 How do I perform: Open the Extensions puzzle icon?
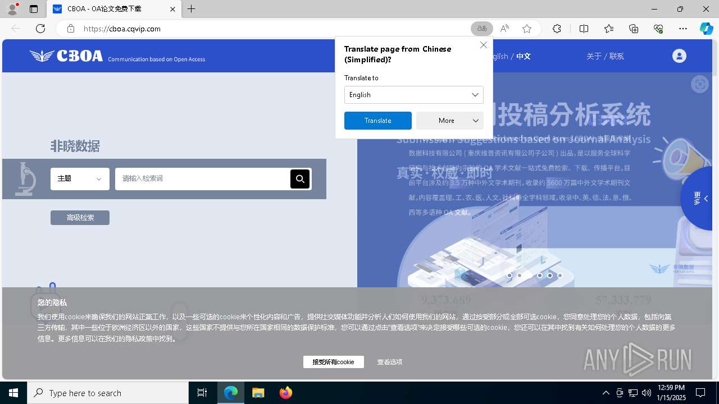pos(557,29)
